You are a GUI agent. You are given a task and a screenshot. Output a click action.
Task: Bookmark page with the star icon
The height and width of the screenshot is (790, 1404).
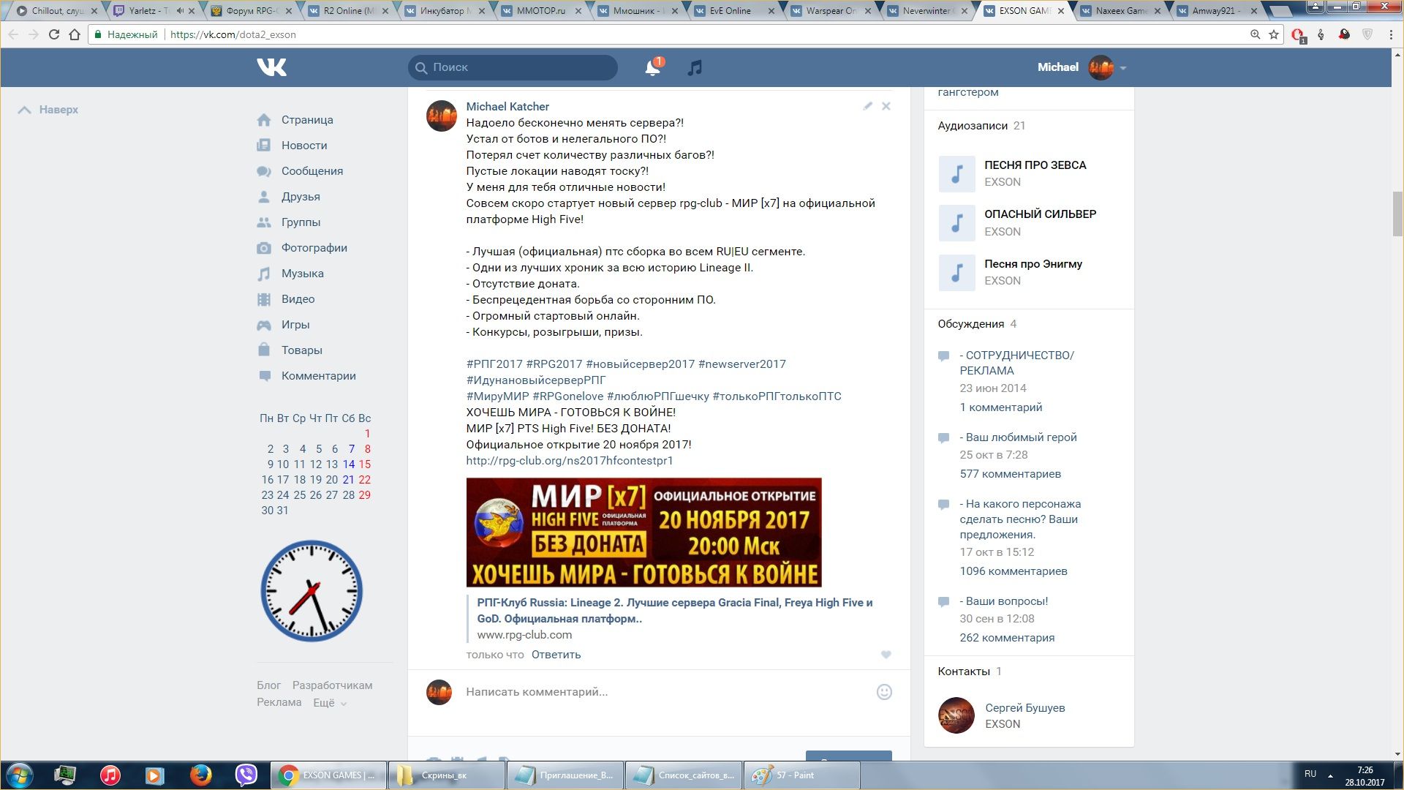(1274, 34)
